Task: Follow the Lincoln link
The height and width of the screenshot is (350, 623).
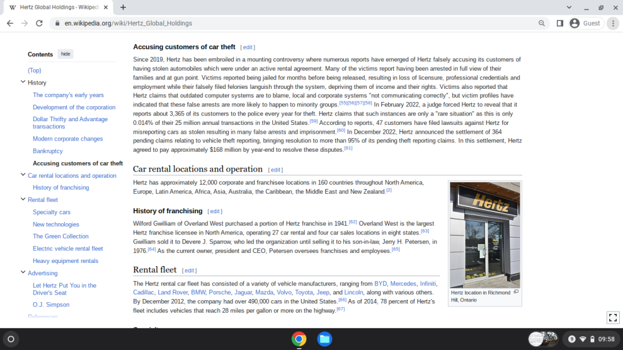Action: [354, 292]
